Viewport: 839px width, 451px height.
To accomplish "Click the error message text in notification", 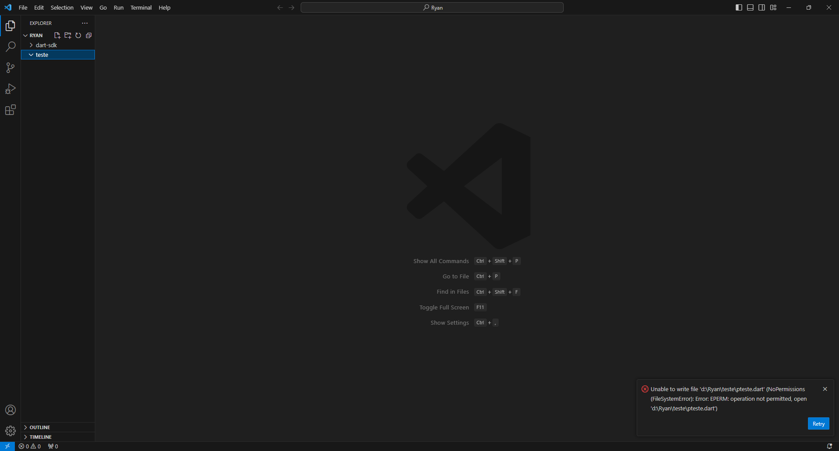I will [728, 399].
